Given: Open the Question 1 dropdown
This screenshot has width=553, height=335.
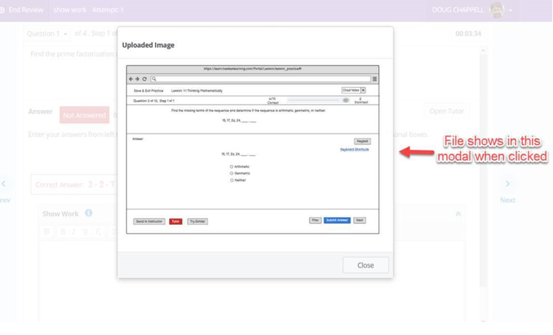Looking at the screenshot, I should click(47, 34).
